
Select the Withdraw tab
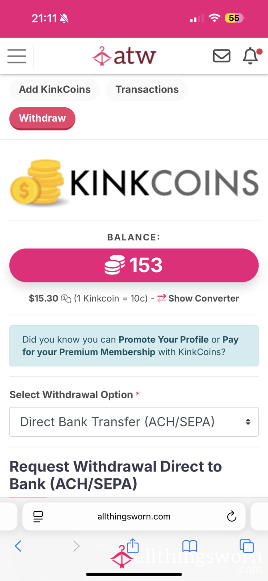point(42,118)
